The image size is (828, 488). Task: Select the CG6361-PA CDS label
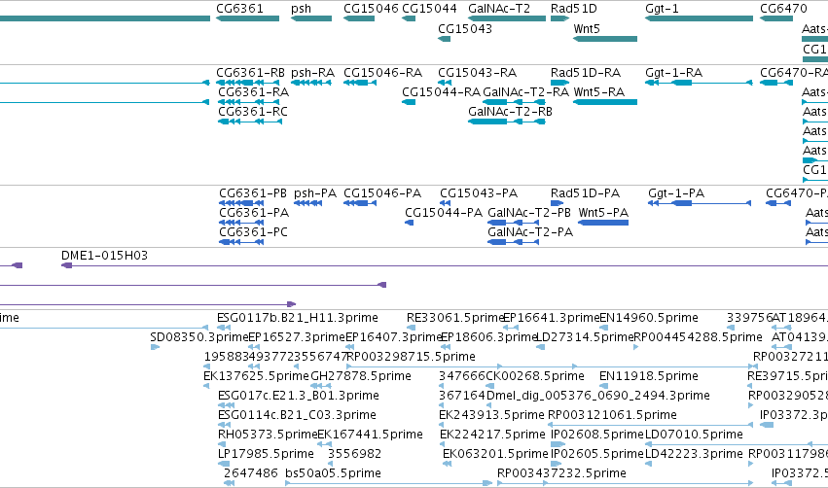(254, 213)
